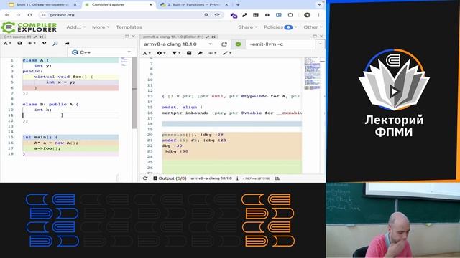Open the add new pane plus menu in editor

(31, 43)
